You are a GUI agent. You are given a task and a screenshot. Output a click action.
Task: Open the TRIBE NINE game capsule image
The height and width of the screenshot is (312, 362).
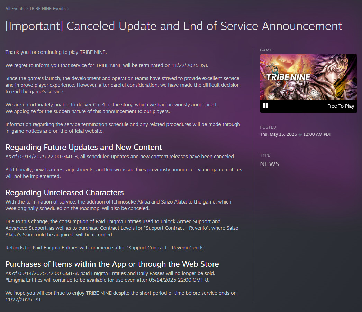tap(308, 77)
